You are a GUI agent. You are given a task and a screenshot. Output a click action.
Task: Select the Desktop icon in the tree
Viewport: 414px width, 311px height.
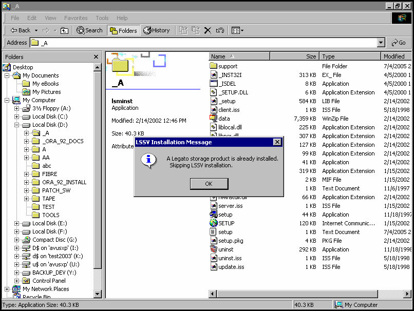7,67
